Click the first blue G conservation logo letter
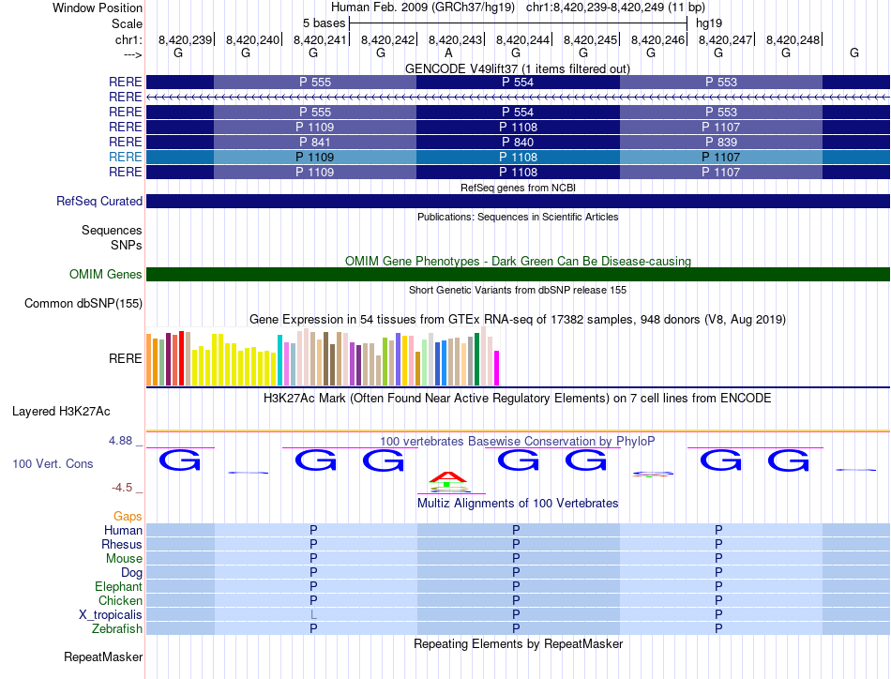Image resolution: width=891 pixels, height=679 pixels. pyautogui.click(x=179, y=460)
